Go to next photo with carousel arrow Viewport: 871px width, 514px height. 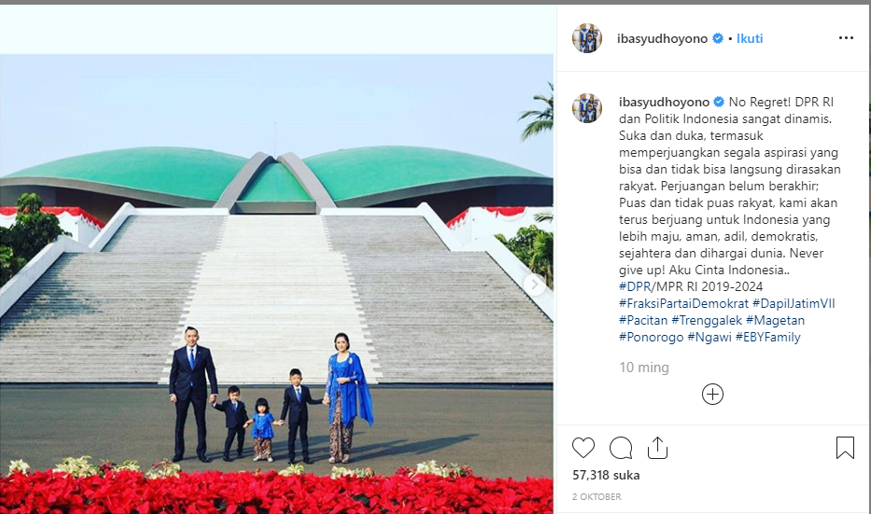coord(534,285)
